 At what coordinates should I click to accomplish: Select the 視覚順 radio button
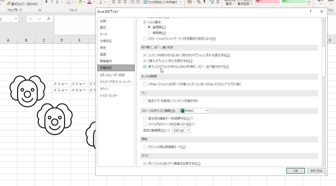pyautogui.click(x=149, y=33)
